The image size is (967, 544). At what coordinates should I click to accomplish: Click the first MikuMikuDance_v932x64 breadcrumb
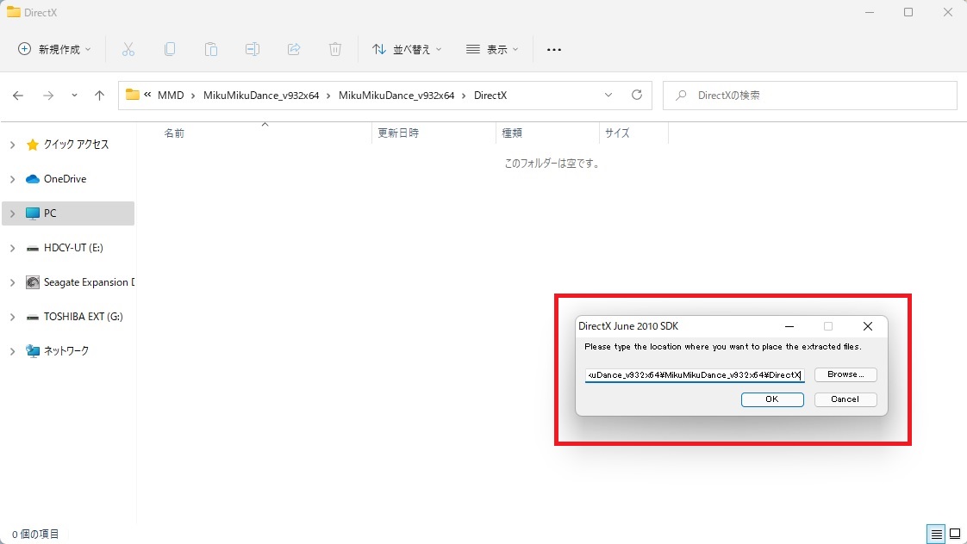click(x=261, y=96)
